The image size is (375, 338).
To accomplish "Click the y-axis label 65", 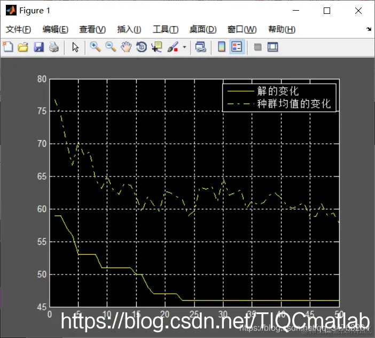I will coord(42,176).
